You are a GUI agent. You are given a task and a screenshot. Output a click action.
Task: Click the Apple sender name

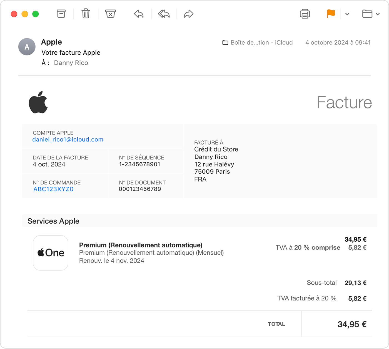(x=51, y=42)
